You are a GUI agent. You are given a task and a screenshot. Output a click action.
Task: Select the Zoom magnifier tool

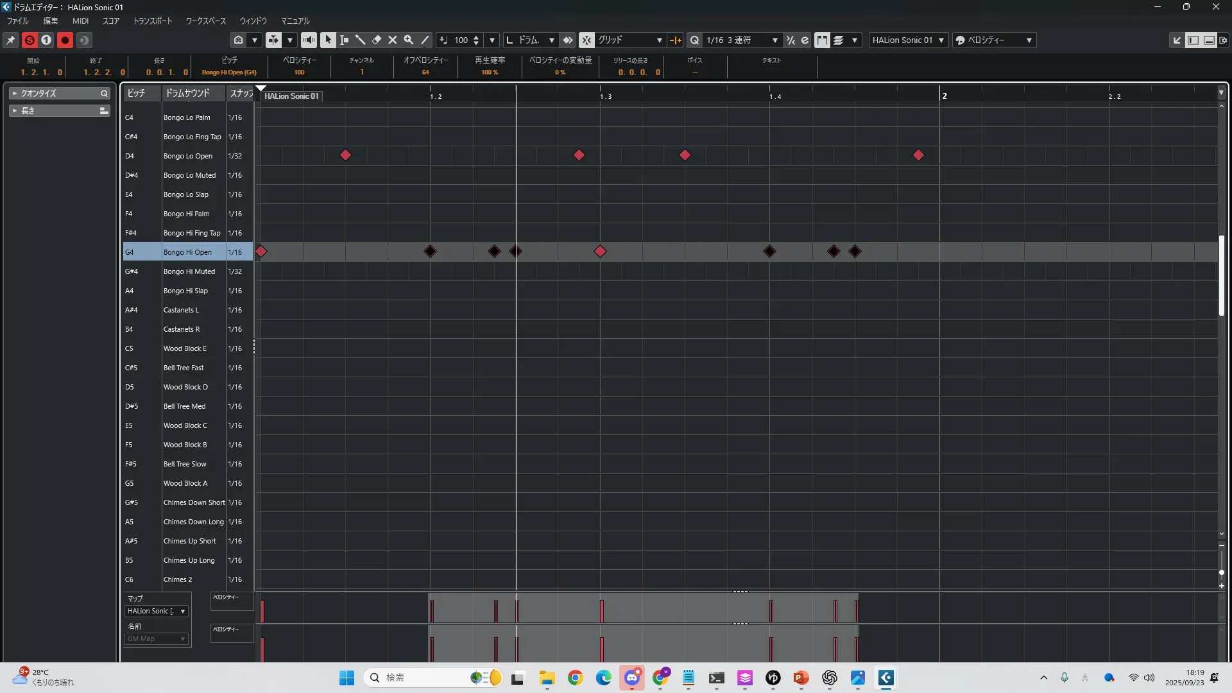click(x=409, y=40)
